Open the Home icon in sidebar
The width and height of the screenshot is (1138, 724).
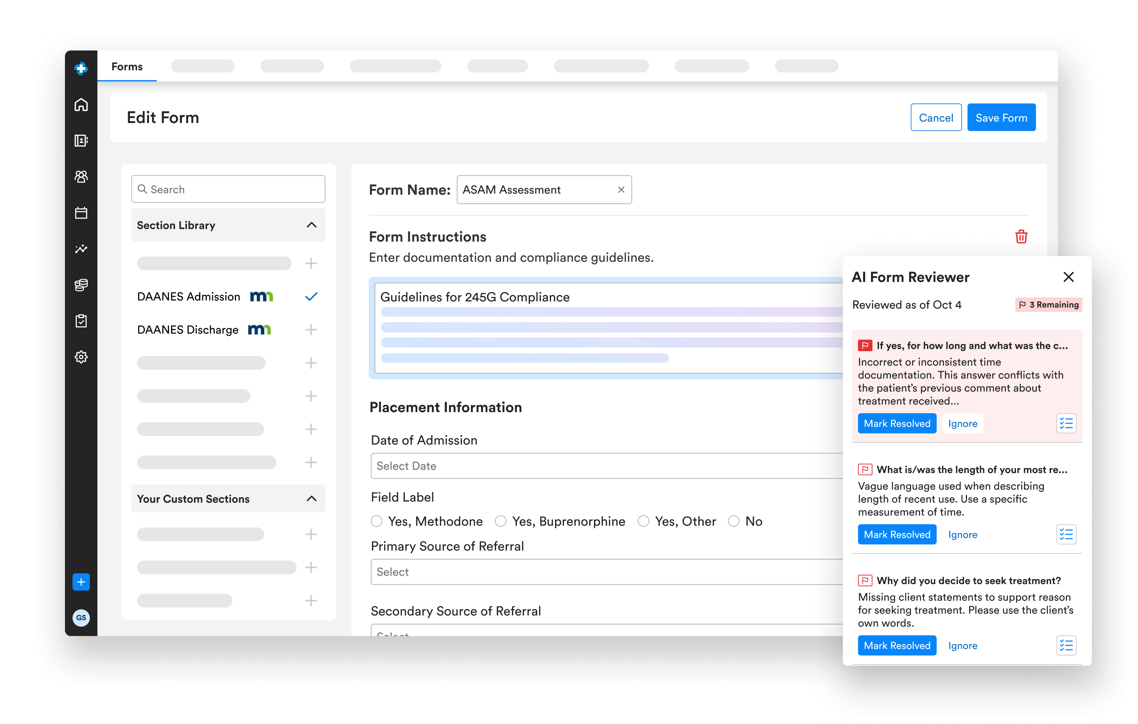click(x=81, y=104)
